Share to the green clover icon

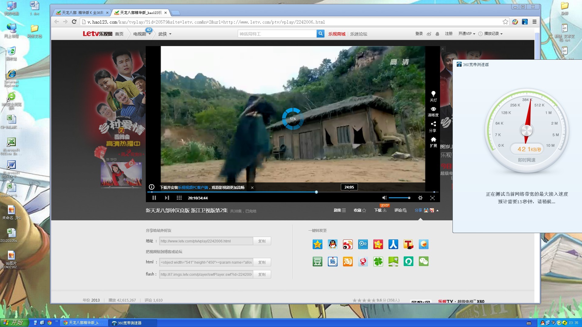378,261
